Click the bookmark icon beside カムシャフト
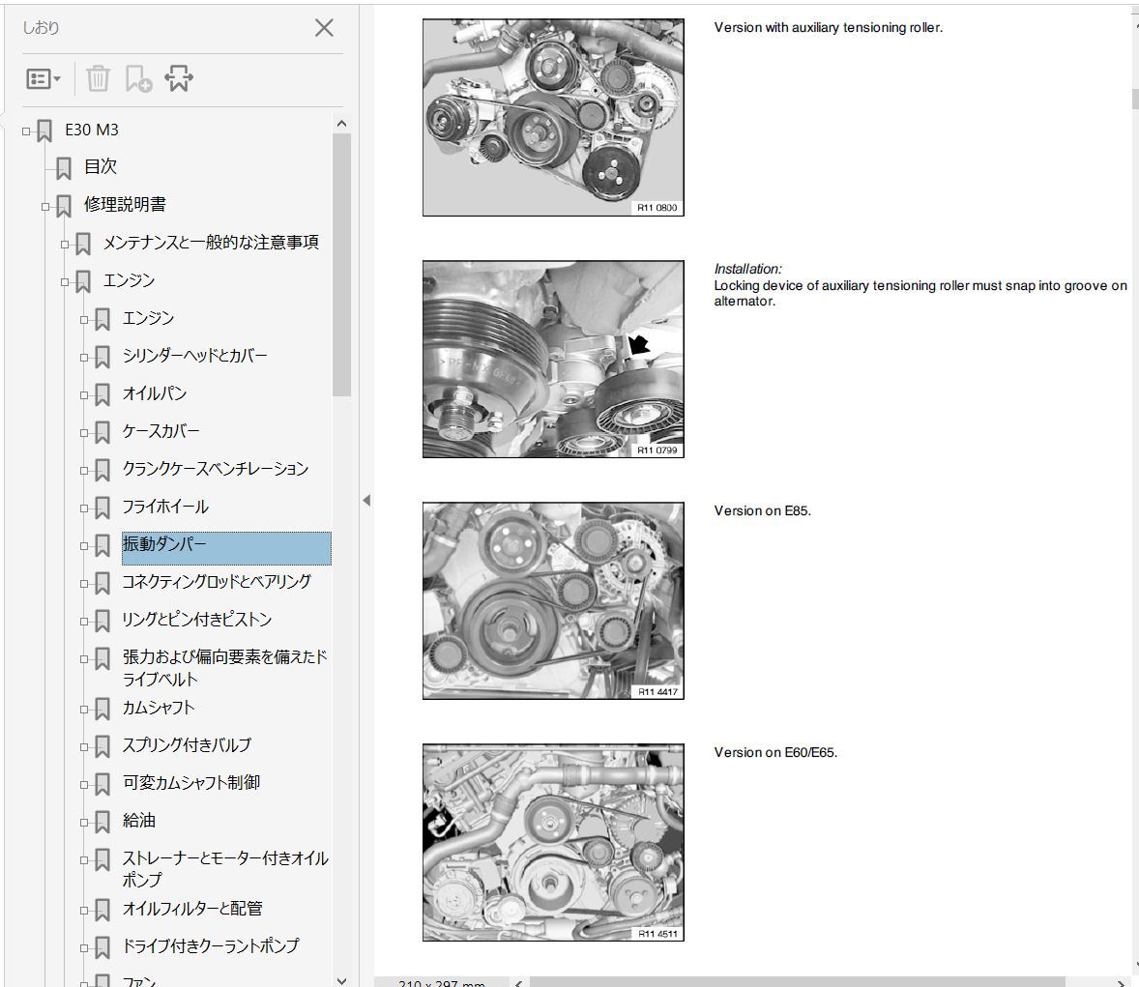This screenshot has height=987, width=1139. pos(102,710)
